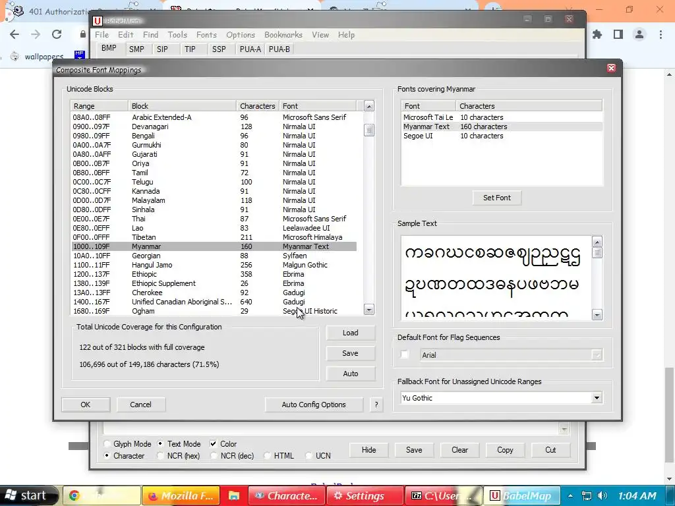The height and width of the screenshot is (506, 675).
Task: Click the ? help button
Action: [x=376, y=405]
